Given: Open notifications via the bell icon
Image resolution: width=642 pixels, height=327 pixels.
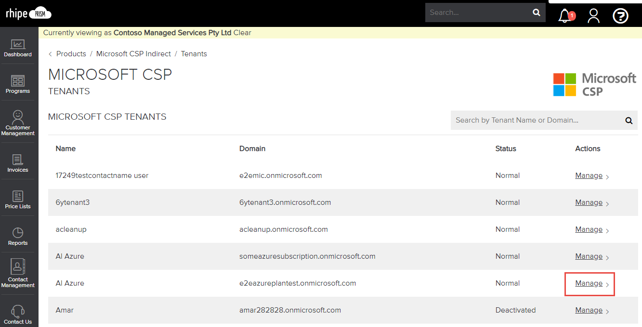Looking at the screenshot, I should 564,15.
